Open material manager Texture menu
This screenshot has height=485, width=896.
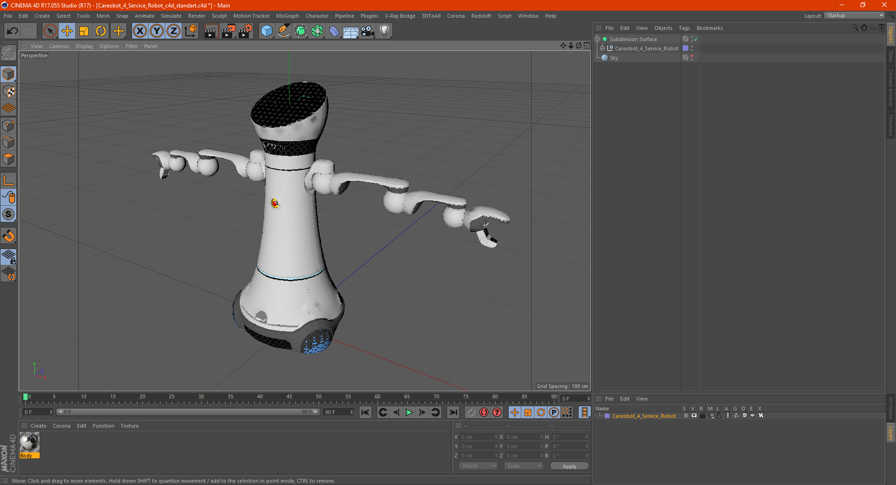click(x=129, y=426)
